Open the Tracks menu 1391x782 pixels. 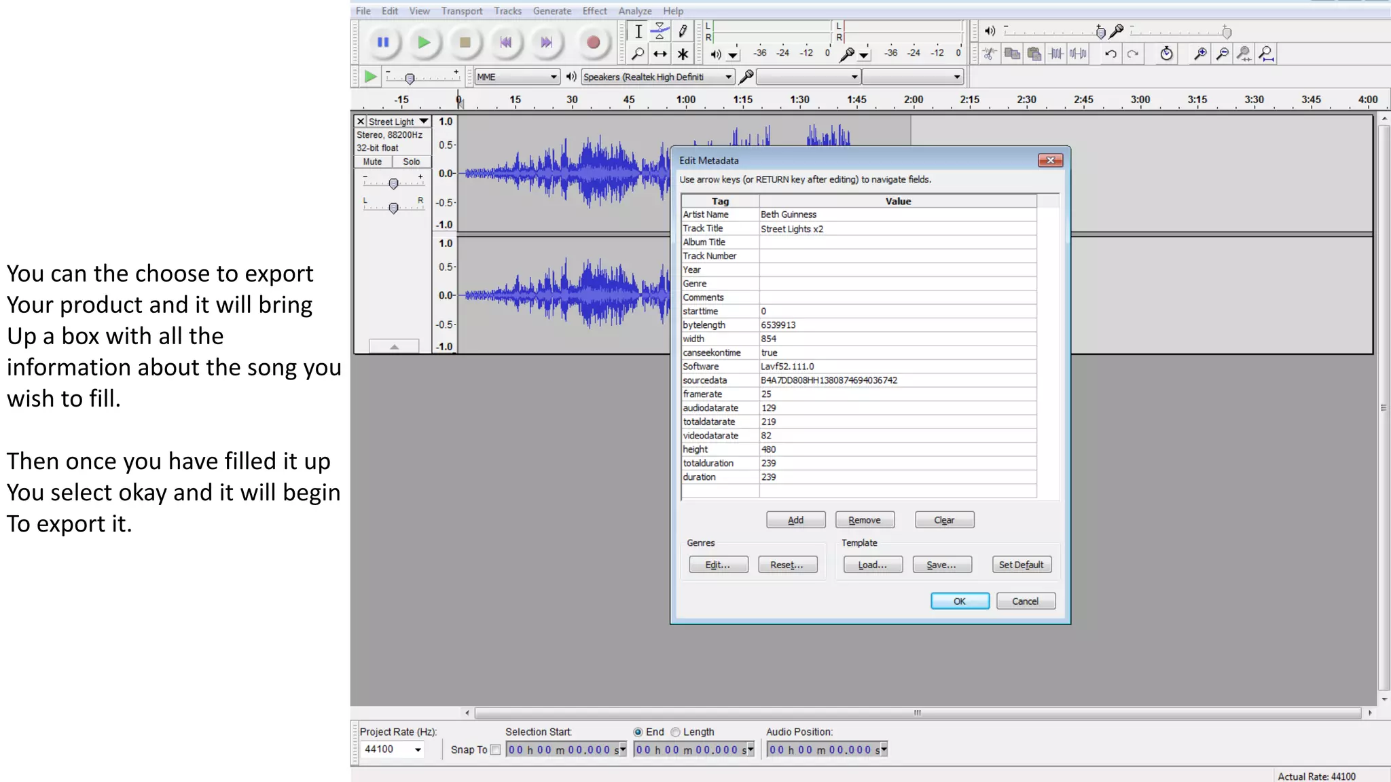[x=508, y=11]
